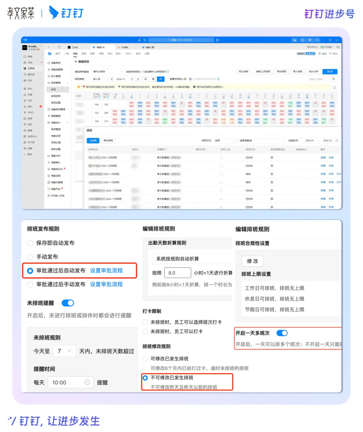Click 设置审批流程 link after 审批通过后自动发布
Viewport: 363px width, 432px height.
[x=106, y=271]
